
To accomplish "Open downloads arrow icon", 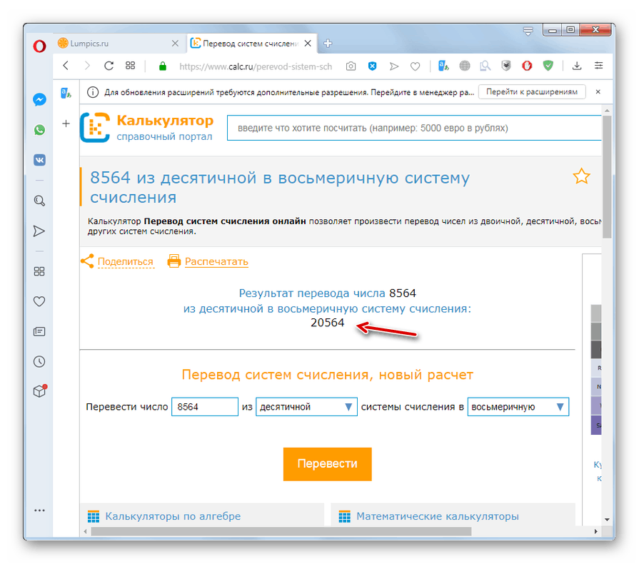I will (x=577, y=66).
